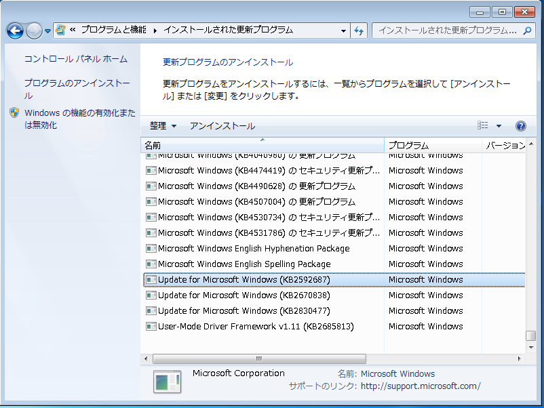Click the icon of the KB4530734 row
The height and width of the screenshot is (408, 544).
(151, 217)
